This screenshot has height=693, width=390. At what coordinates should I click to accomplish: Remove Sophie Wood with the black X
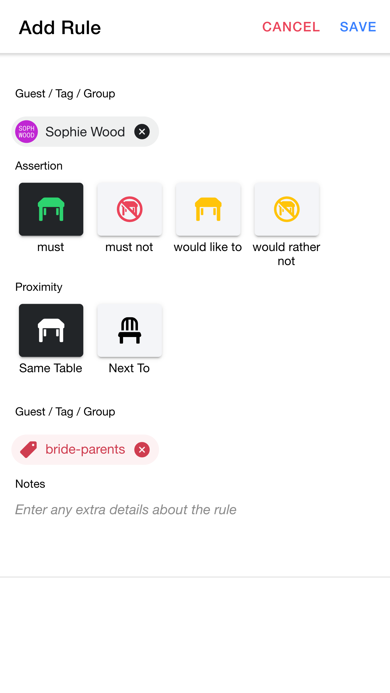(x=142, y=132)
